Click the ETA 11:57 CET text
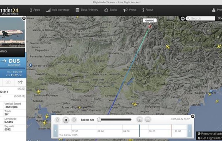Image resolution: width=222 pixels, height=141 pixels. tap(14, 75)
